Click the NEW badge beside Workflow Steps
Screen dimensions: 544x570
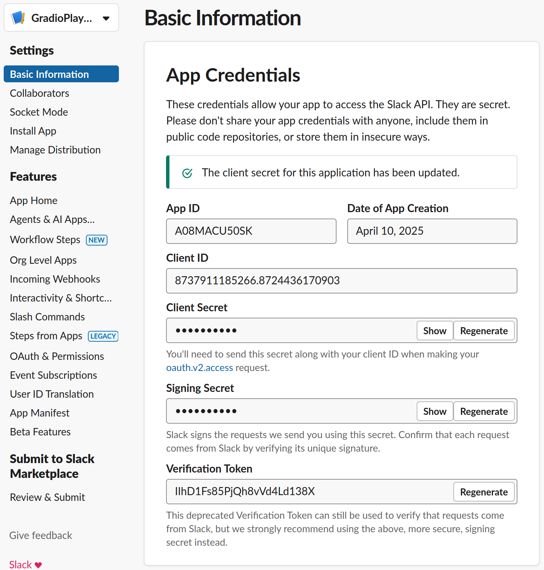[97, 240]
